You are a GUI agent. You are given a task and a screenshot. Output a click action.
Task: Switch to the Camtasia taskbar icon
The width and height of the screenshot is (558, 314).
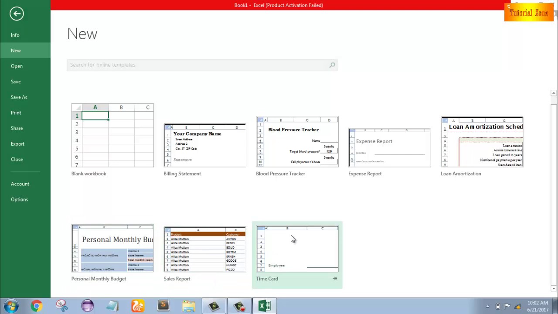[x=214, y=306]
